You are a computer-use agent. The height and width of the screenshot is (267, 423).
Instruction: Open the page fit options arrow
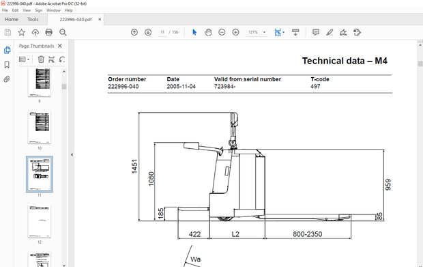click(x=284, y=32)
